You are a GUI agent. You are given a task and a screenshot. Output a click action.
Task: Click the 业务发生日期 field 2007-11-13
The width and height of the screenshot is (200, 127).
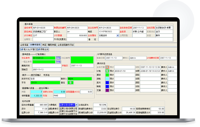pos(139,28)
